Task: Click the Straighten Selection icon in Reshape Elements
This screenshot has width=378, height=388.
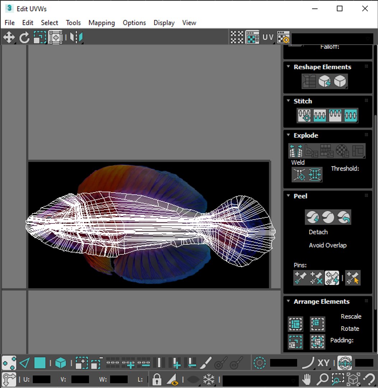Action: [309, 81]
